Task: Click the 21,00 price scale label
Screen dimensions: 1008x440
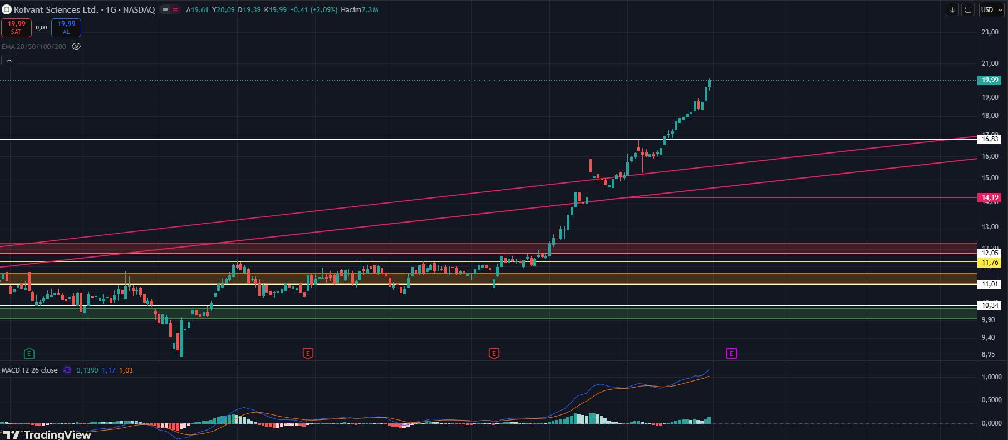Action: (x=990, y=63)
